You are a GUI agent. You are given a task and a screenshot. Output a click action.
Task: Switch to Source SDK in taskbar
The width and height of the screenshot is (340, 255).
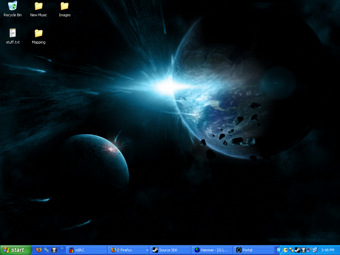tap(170, 250)
